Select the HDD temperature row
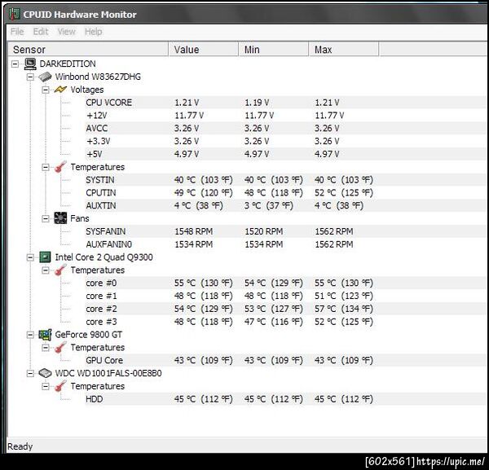This screenshot has width=489, height=470. pos(285,399)
